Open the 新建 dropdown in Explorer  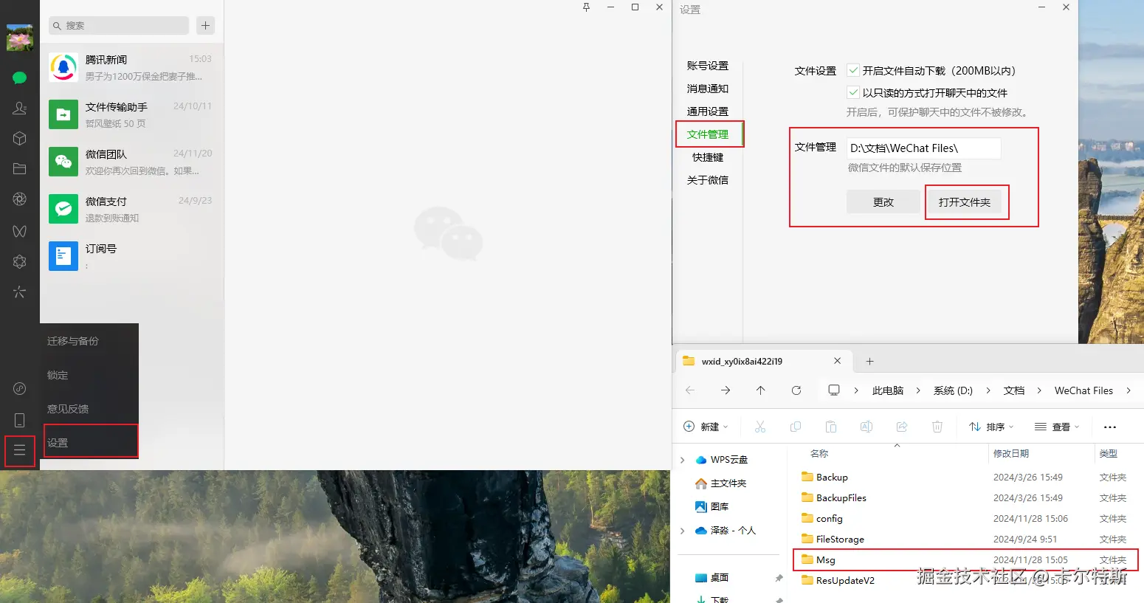pyautogui.click(x=706, y=427)
